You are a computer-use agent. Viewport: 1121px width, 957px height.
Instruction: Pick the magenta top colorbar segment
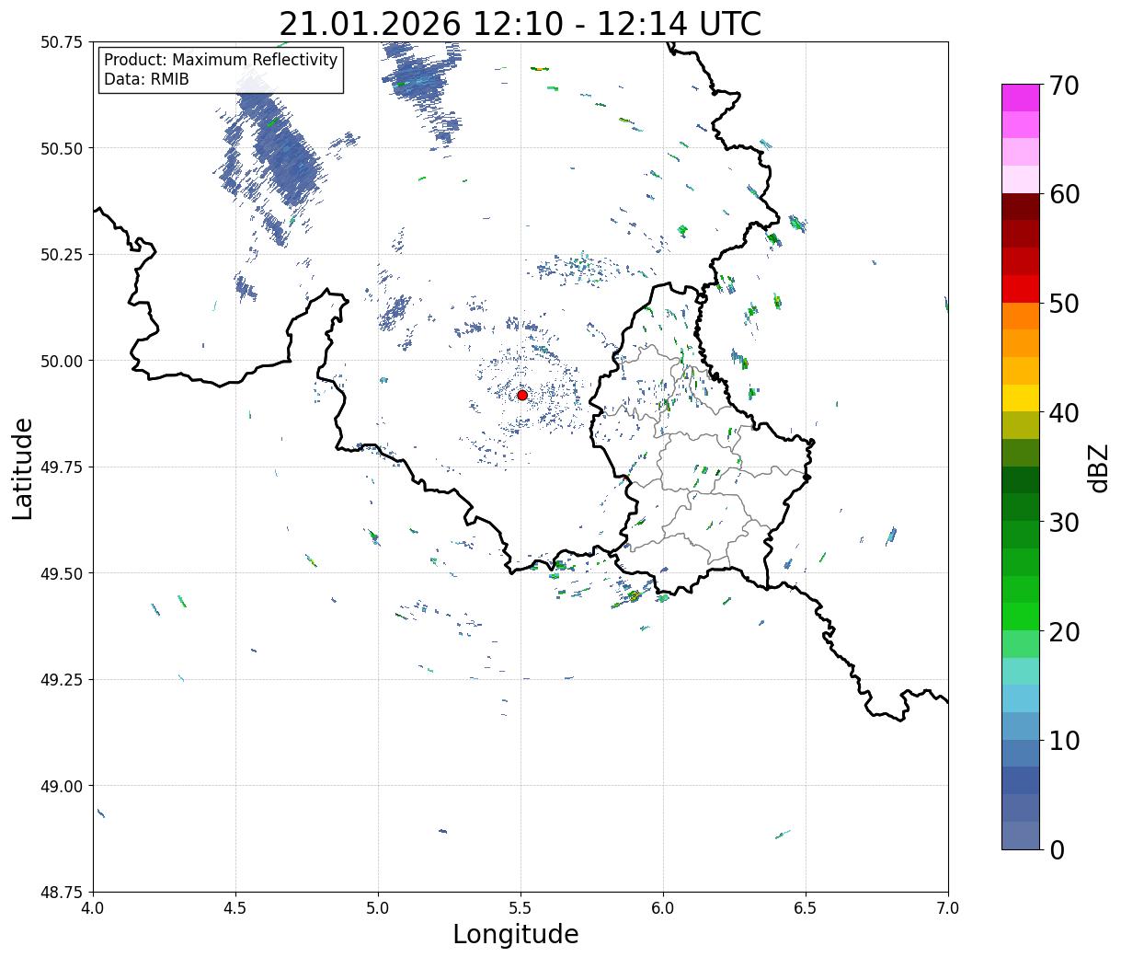coord(1021,98)
